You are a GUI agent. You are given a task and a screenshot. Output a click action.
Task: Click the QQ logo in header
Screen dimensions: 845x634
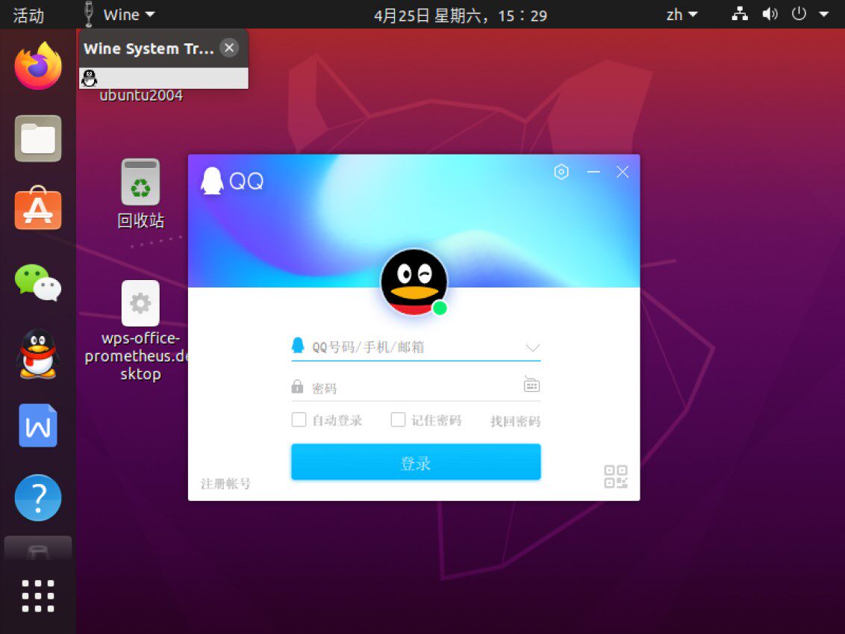tap(232, 181)
